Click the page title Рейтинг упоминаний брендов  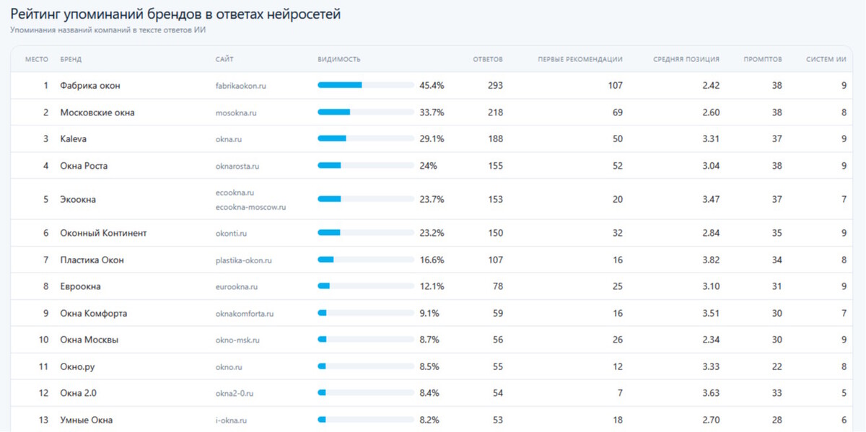click(x=175, y=14)
